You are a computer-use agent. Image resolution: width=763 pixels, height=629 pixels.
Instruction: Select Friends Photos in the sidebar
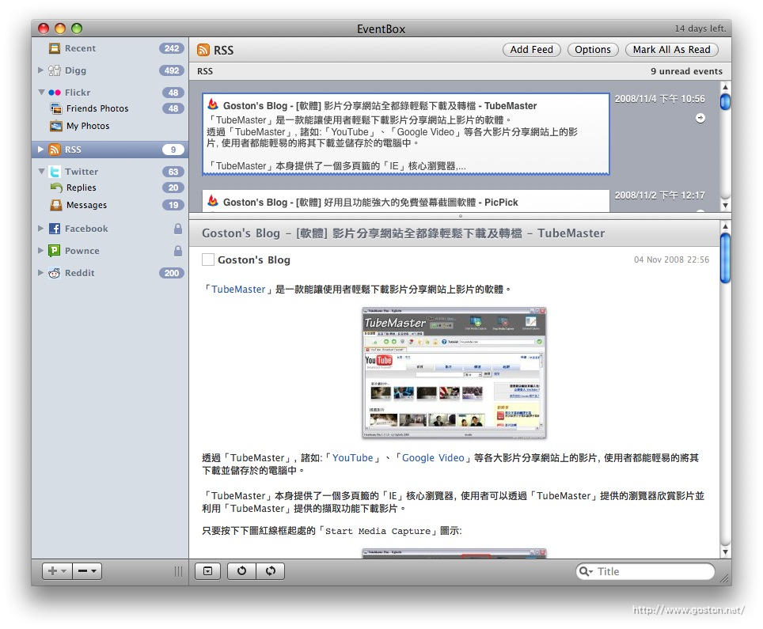110,108
